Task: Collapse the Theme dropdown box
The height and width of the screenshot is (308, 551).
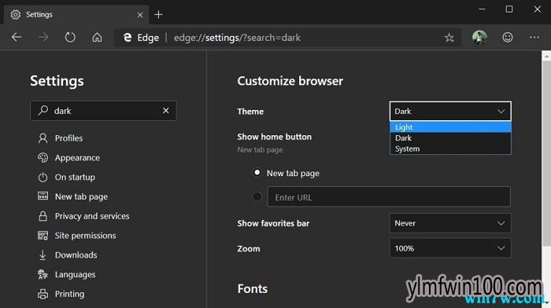Action: (450, 112)
